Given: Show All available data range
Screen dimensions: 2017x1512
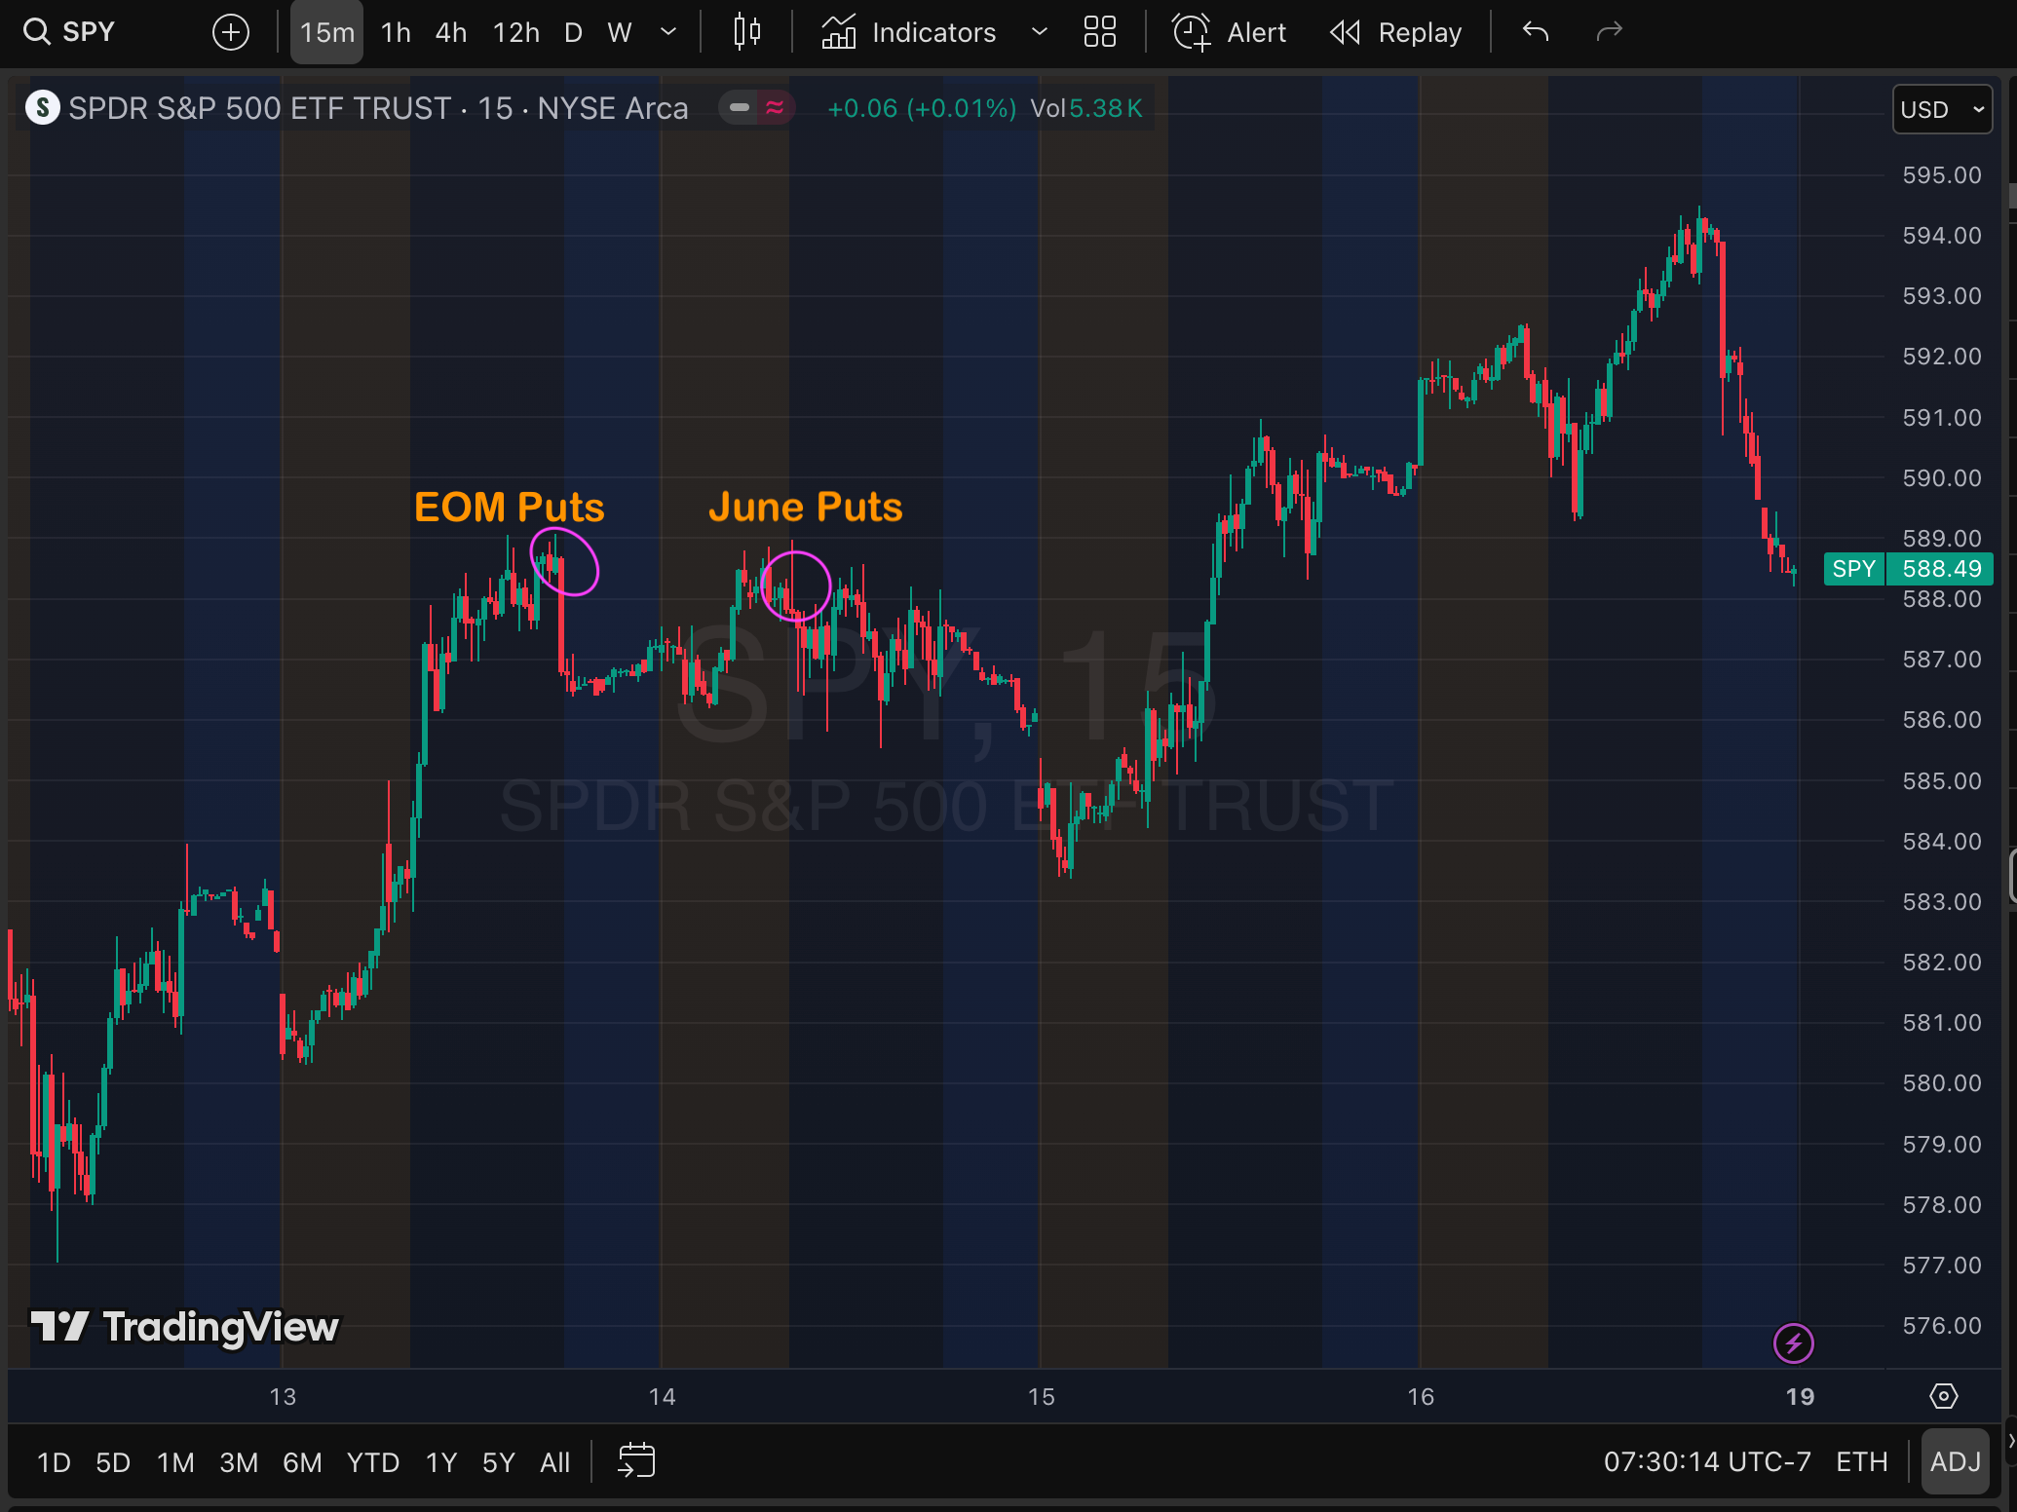Looking at the screenshot, I should pos(555,1462).
